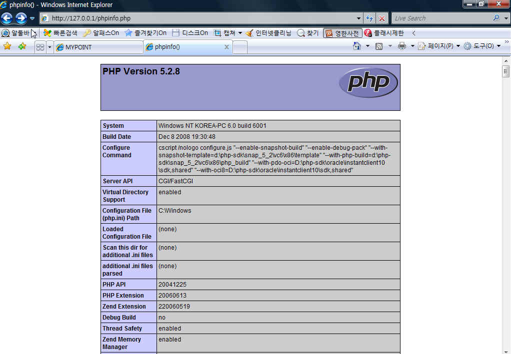
Task: Click the 'Scan this dir for additional .ini files' label
Action: [127, 251]
